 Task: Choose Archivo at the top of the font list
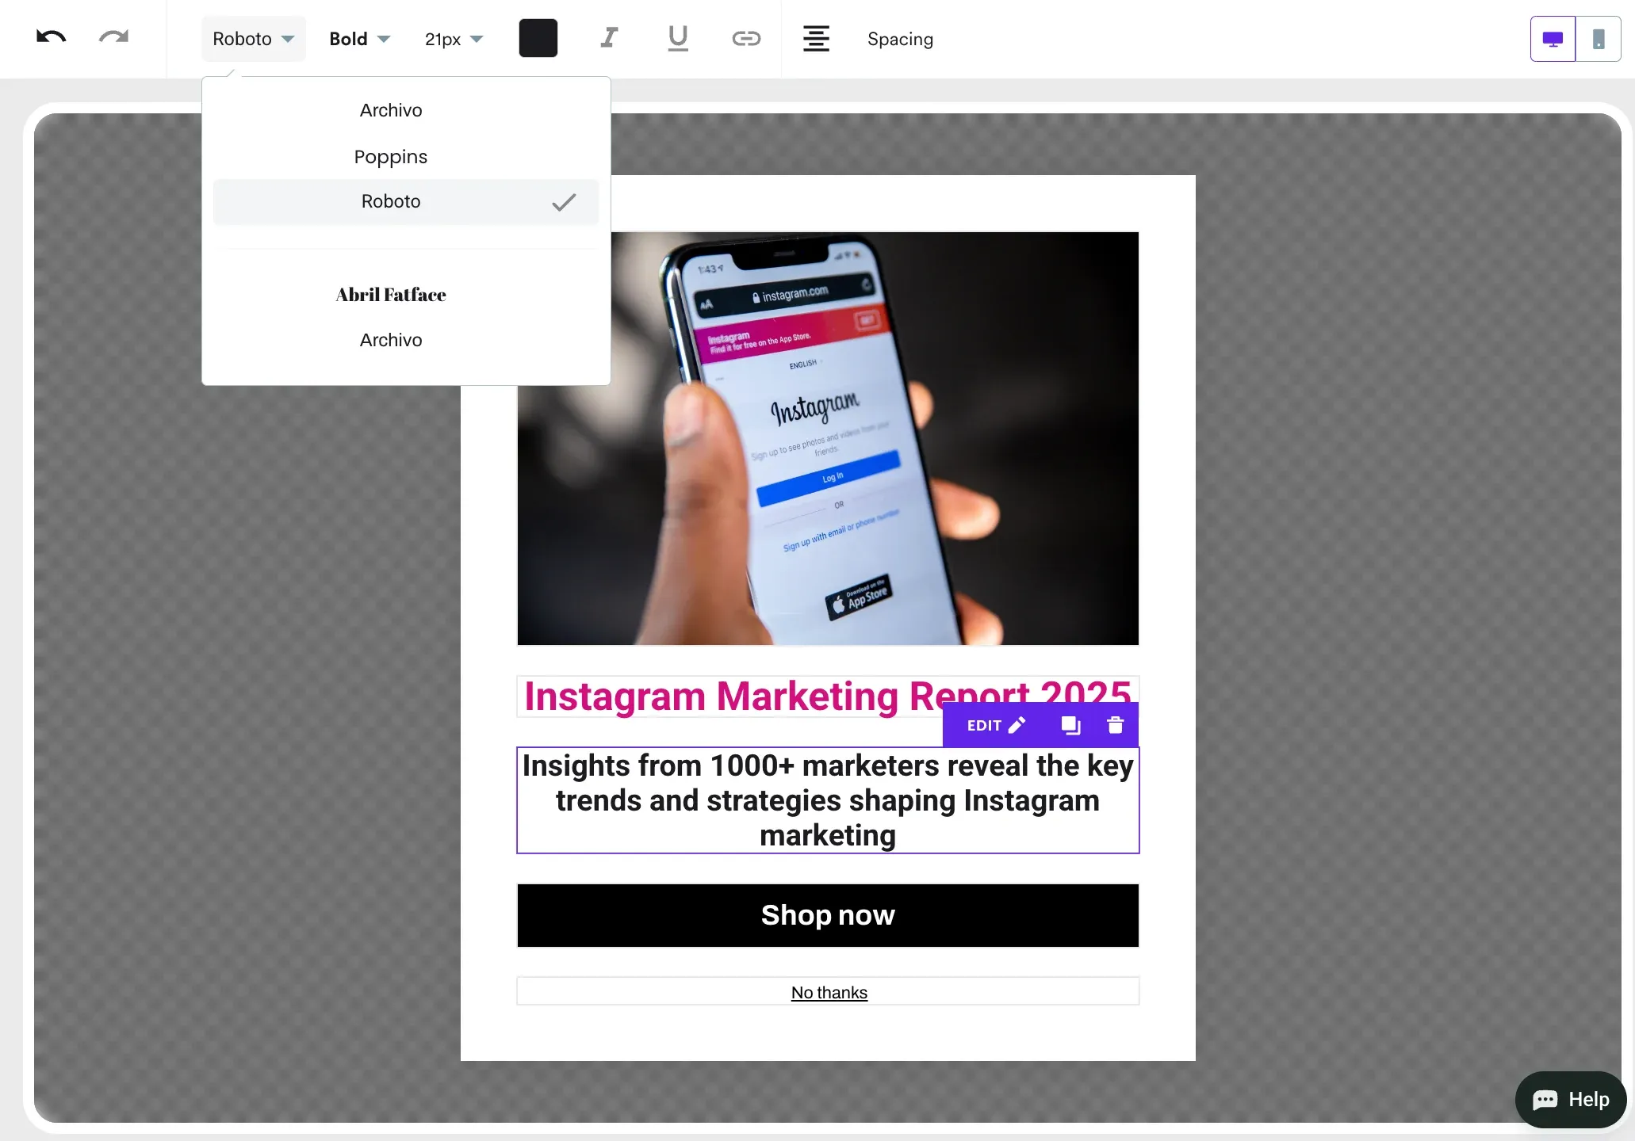click(x=406, y=110)
